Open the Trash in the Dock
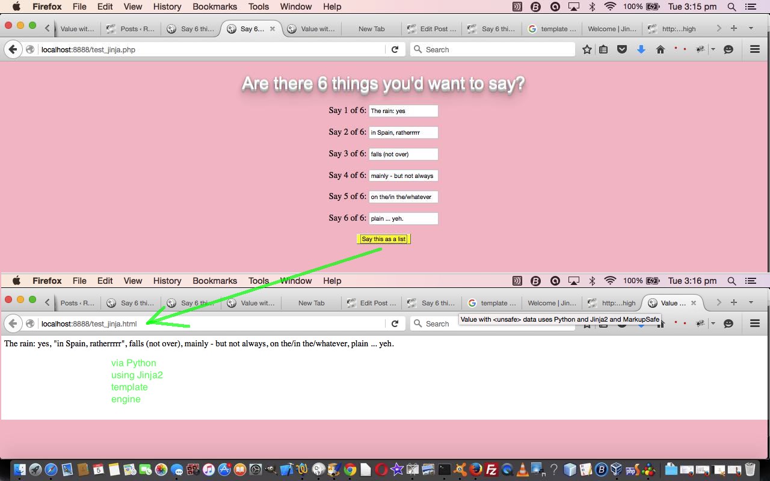The image size is (770, 481). 750,470
